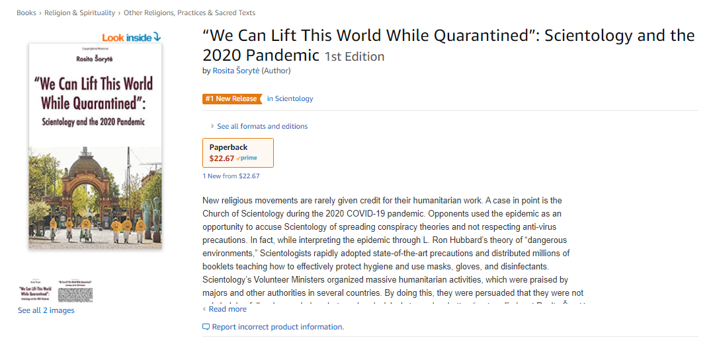This screenshot has height=344, width=709.
Task: Expand the description with Read more
Action: (x=224, y=309)
